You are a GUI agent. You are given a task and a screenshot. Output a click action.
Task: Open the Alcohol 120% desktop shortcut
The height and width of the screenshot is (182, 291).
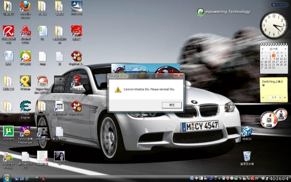click(x=25, y=35)
